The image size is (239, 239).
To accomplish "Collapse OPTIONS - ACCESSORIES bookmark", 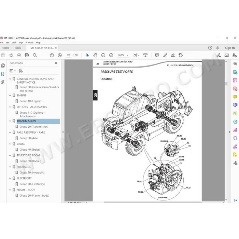I will (x=10, y=107).
